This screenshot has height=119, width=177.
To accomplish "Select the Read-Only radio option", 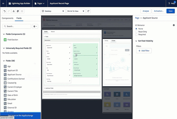I will (x=136, y=32).
